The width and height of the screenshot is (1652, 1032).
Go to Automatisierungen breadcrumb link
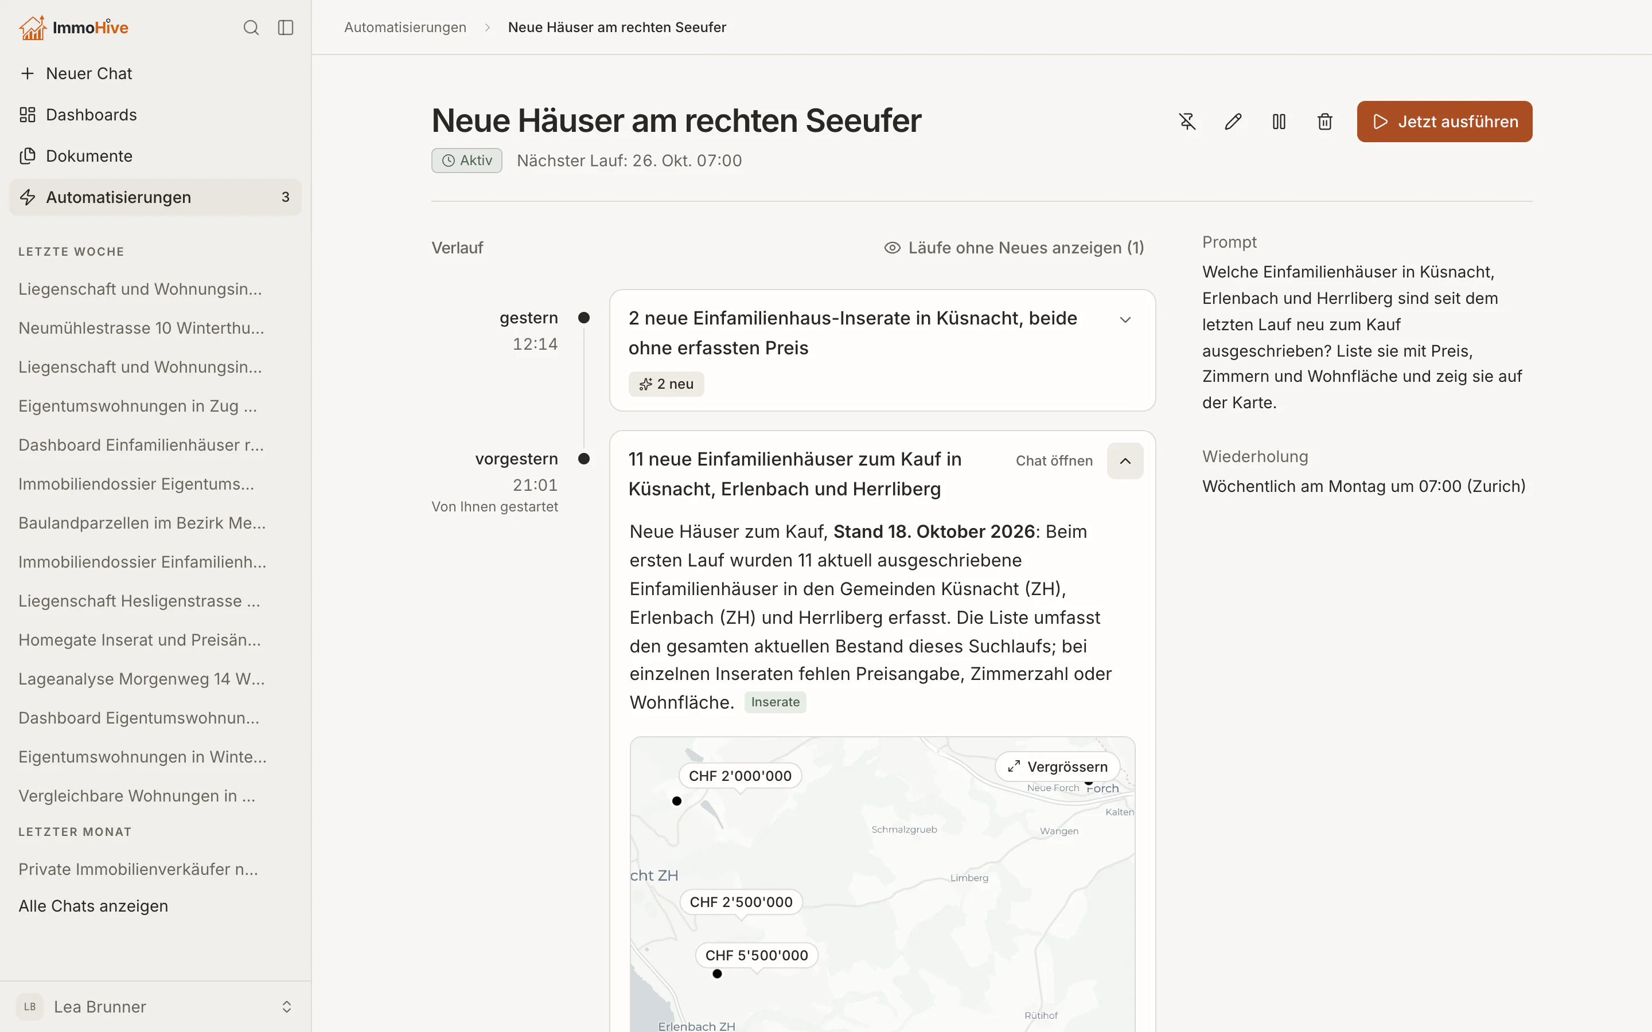[x=405, y=28]
